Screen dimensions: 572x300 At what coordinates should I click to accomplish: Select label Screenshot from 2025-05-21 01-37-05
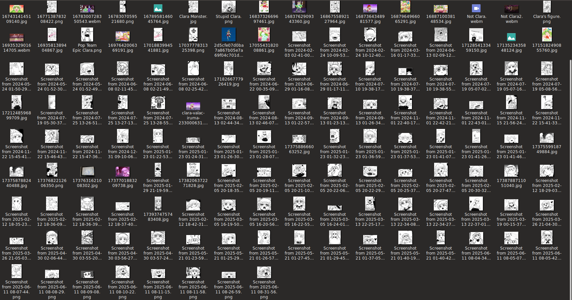[370, 253]
